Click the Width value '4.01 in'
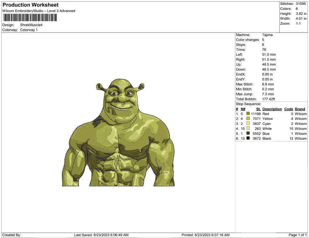Screen dimensions: 309x238 point(301,18)
